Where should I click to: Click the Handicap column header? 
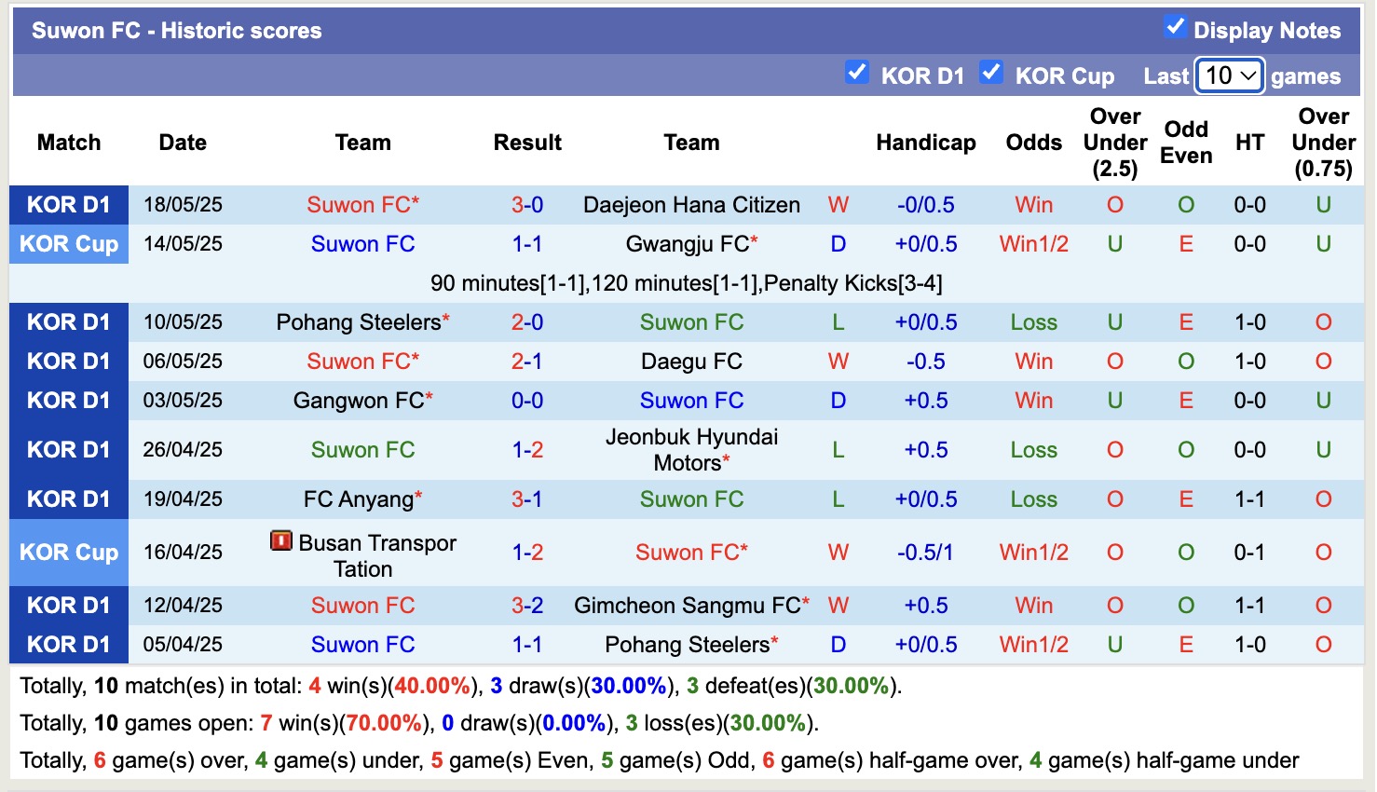pos(925,142)
